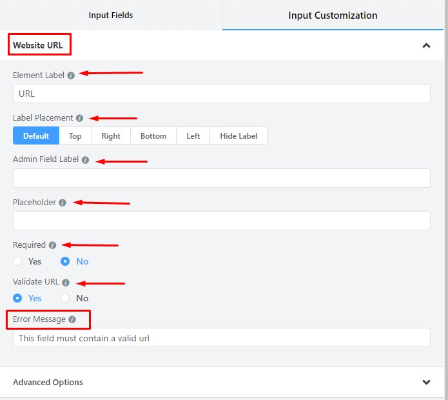
Task: Click the Placeholder info icon
Action: point(63,203)
